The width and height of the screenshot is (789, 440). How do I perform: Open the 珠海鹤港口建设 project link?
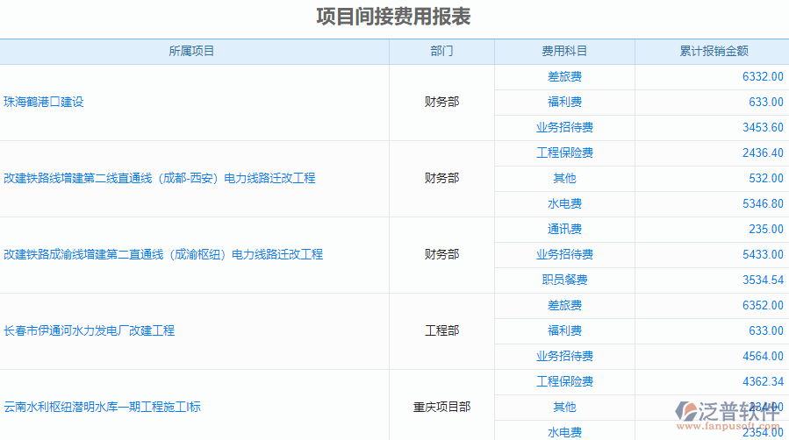click(44, 102)
